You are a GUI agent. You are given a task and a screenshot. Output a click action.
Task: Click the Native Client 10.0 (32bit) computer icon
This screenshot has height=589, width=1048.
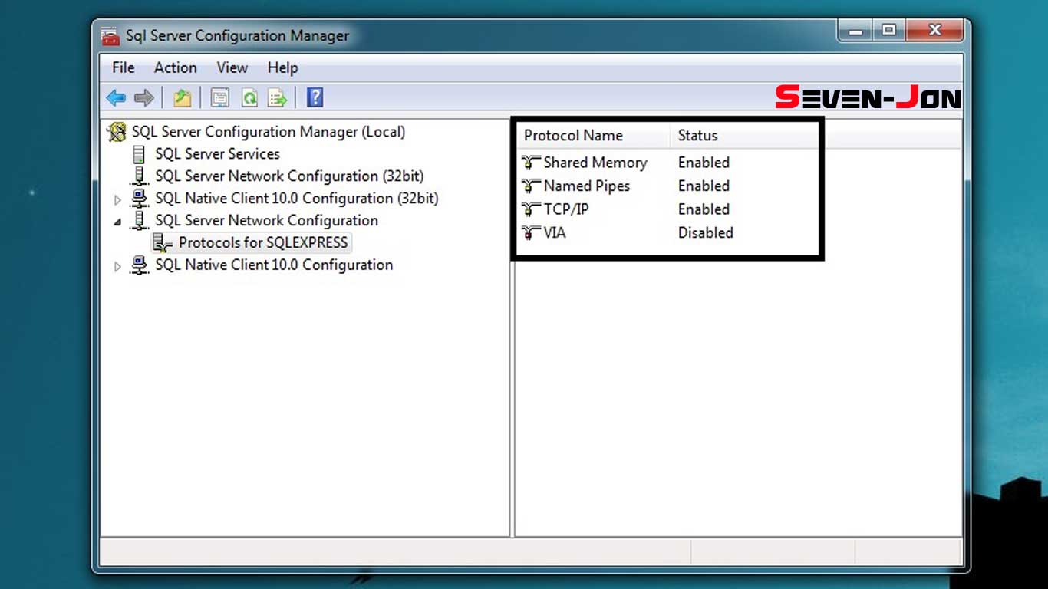click(140, 199)
